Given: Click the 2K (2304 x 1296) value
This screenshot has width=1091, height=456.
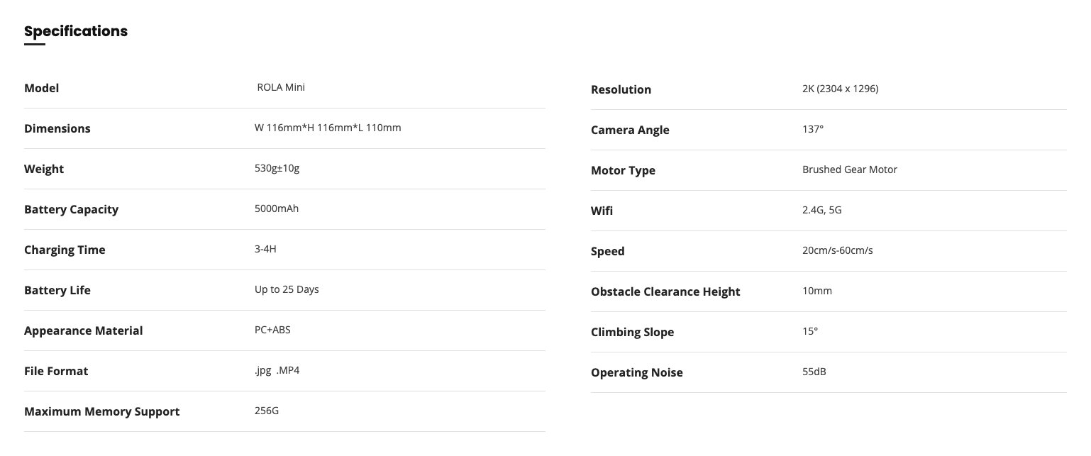Looking at the screenshot, I should (x=841, y=89).
